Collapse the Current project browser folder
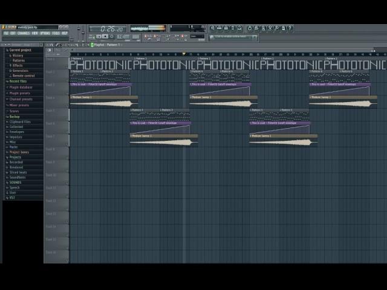Screen dimensions: 387x290 coord(20,50)
